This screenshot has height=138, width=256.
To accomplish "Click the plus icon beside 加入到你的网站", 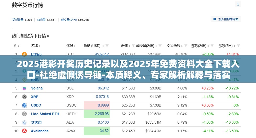I will (x=215, y=19).
